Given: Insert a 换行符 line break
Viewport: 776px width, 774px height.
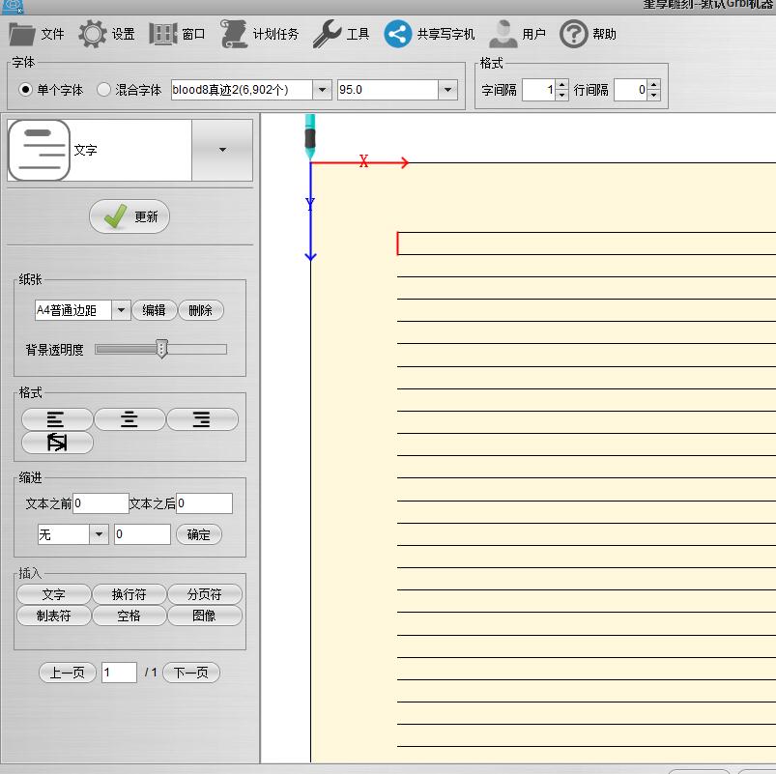Looking at the screenshot, I should coord(129,594).
